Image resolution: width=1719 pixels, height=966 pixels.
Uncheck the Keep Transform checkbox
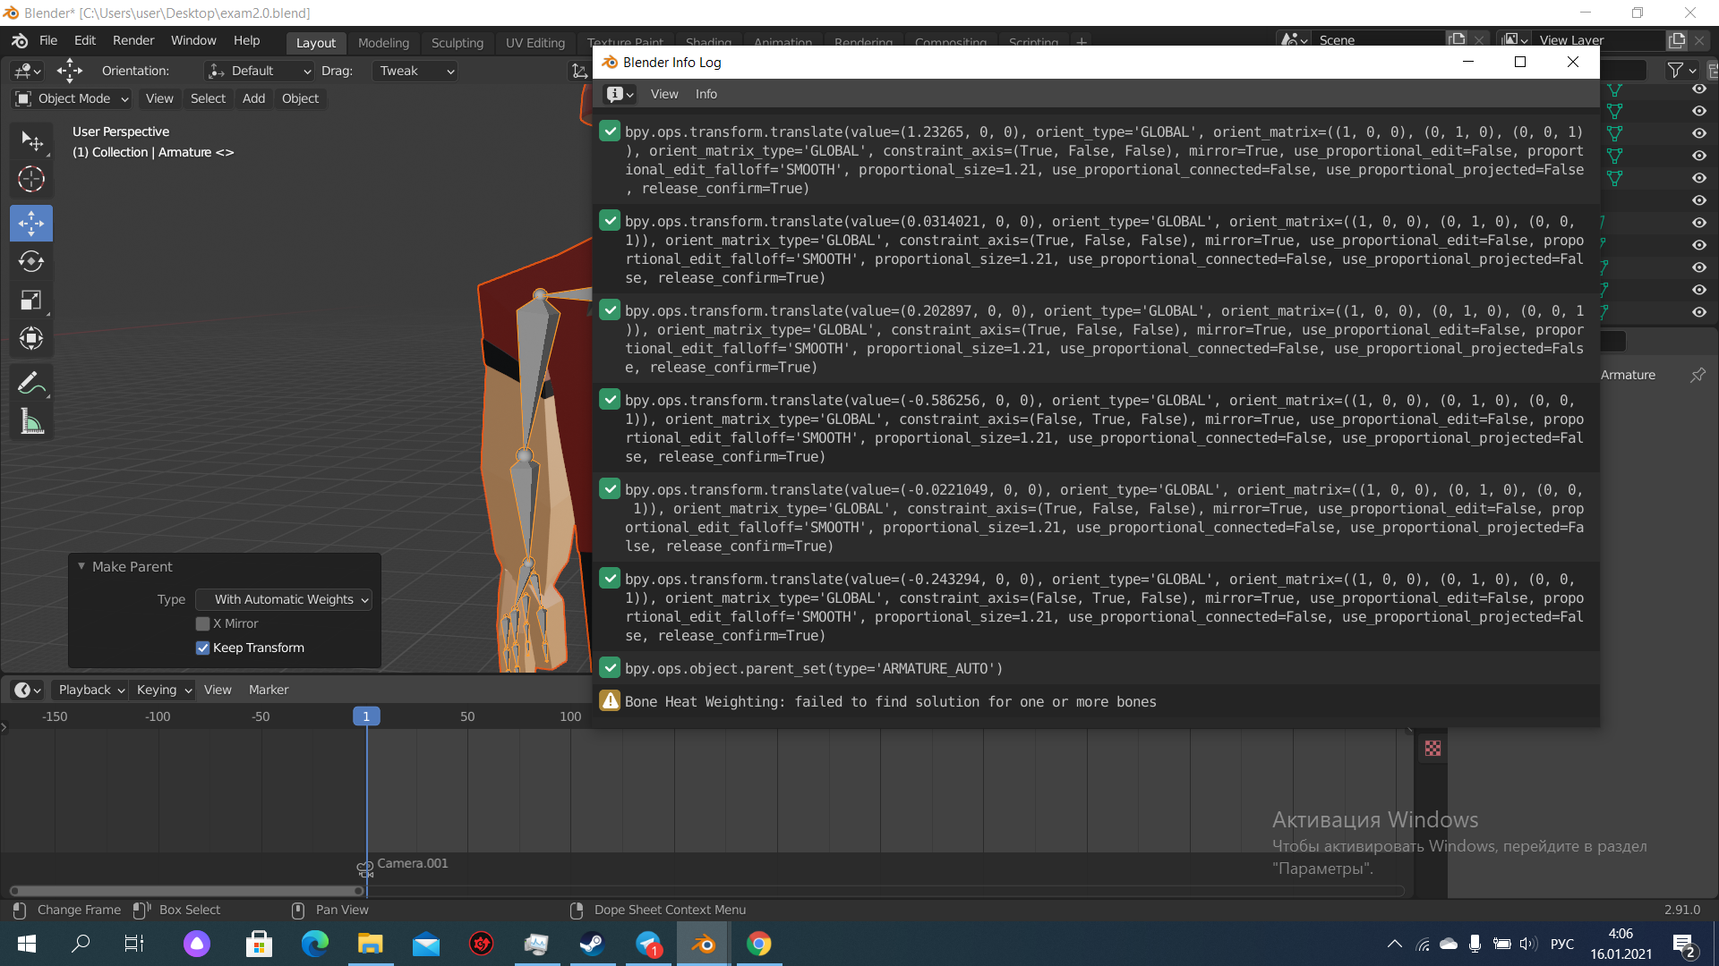coord(203,648)
